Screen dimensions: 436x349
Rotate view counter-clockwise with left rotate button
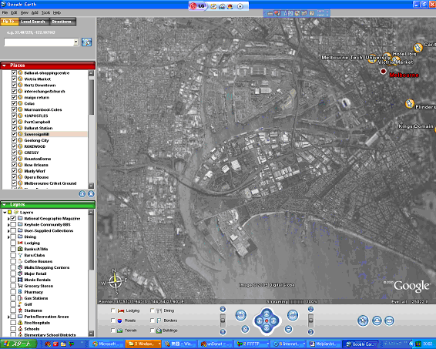241,315
